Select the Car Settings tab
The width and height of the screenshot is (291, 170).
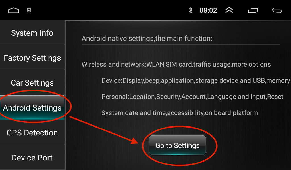coord(32,83)
